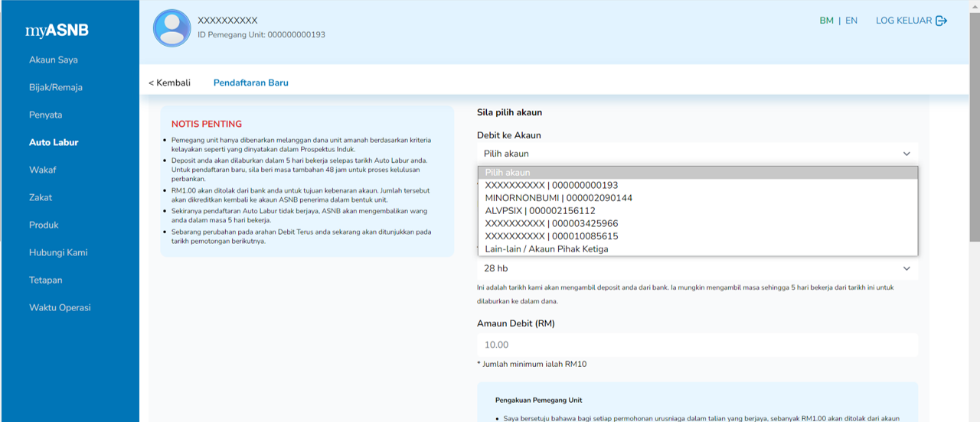
Task: Collapse the Debit ke Akaun dropdown
Action: click(697, 154)
